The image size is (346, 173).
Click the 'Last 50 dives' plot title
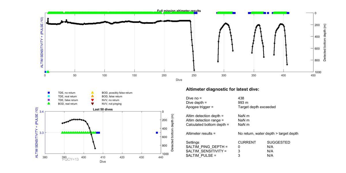(103, 109)
